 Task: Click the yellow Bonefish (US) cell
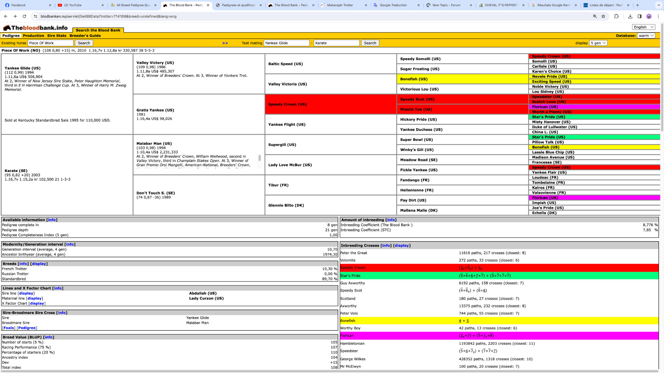(x=462, y=79)
